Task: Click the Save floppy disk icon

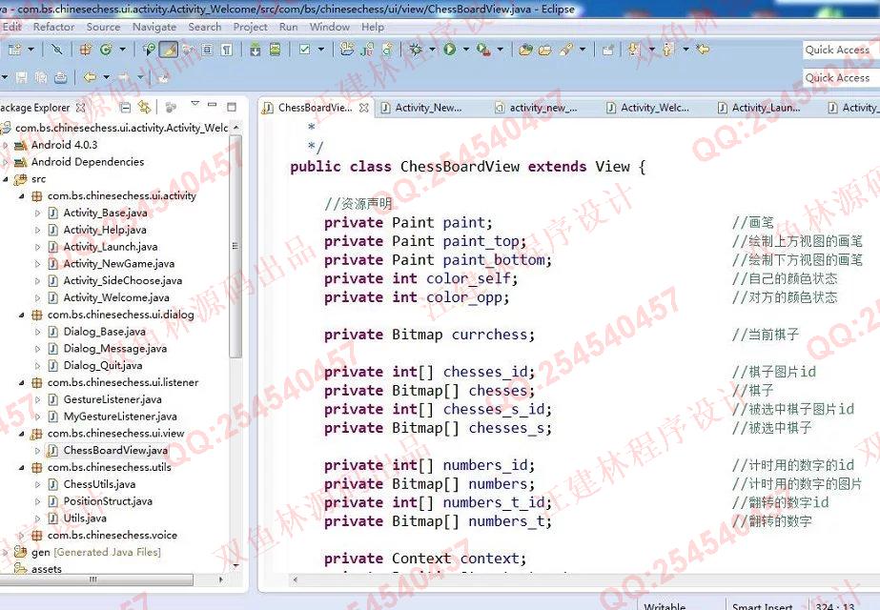Action: point(21,77)
